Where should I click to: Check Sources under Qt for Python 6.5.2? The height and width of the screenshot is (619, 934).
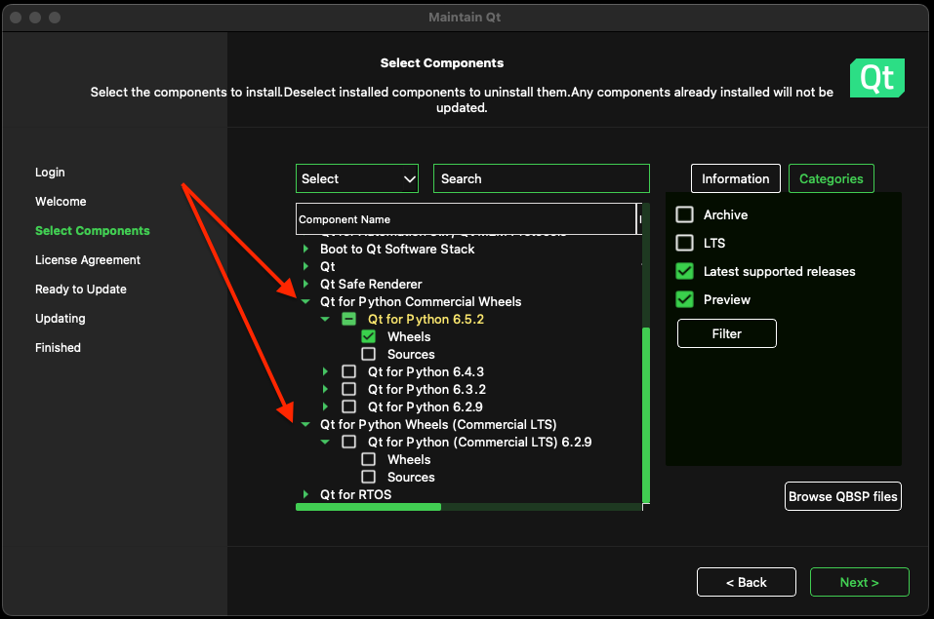369,355
